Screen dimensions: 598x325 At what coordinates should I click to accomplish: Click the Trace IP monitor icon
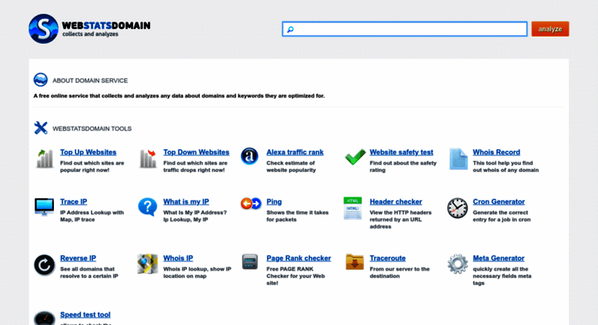(x=44, y=207)
